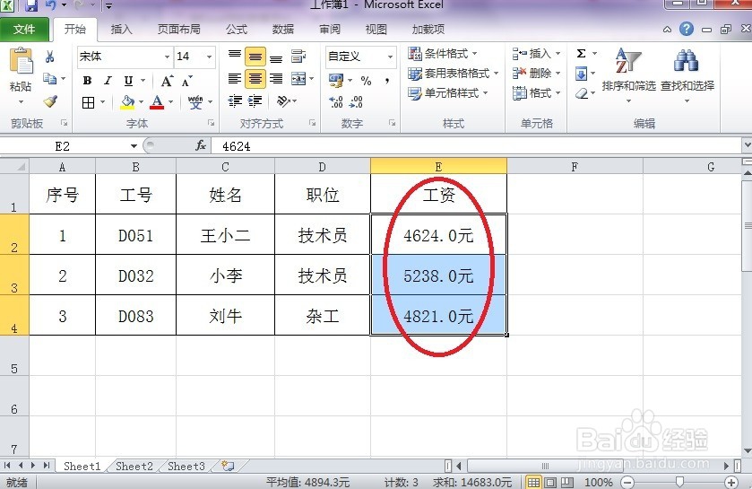Click the Copy icon
The image size is (752, 489).
(49, 78)
